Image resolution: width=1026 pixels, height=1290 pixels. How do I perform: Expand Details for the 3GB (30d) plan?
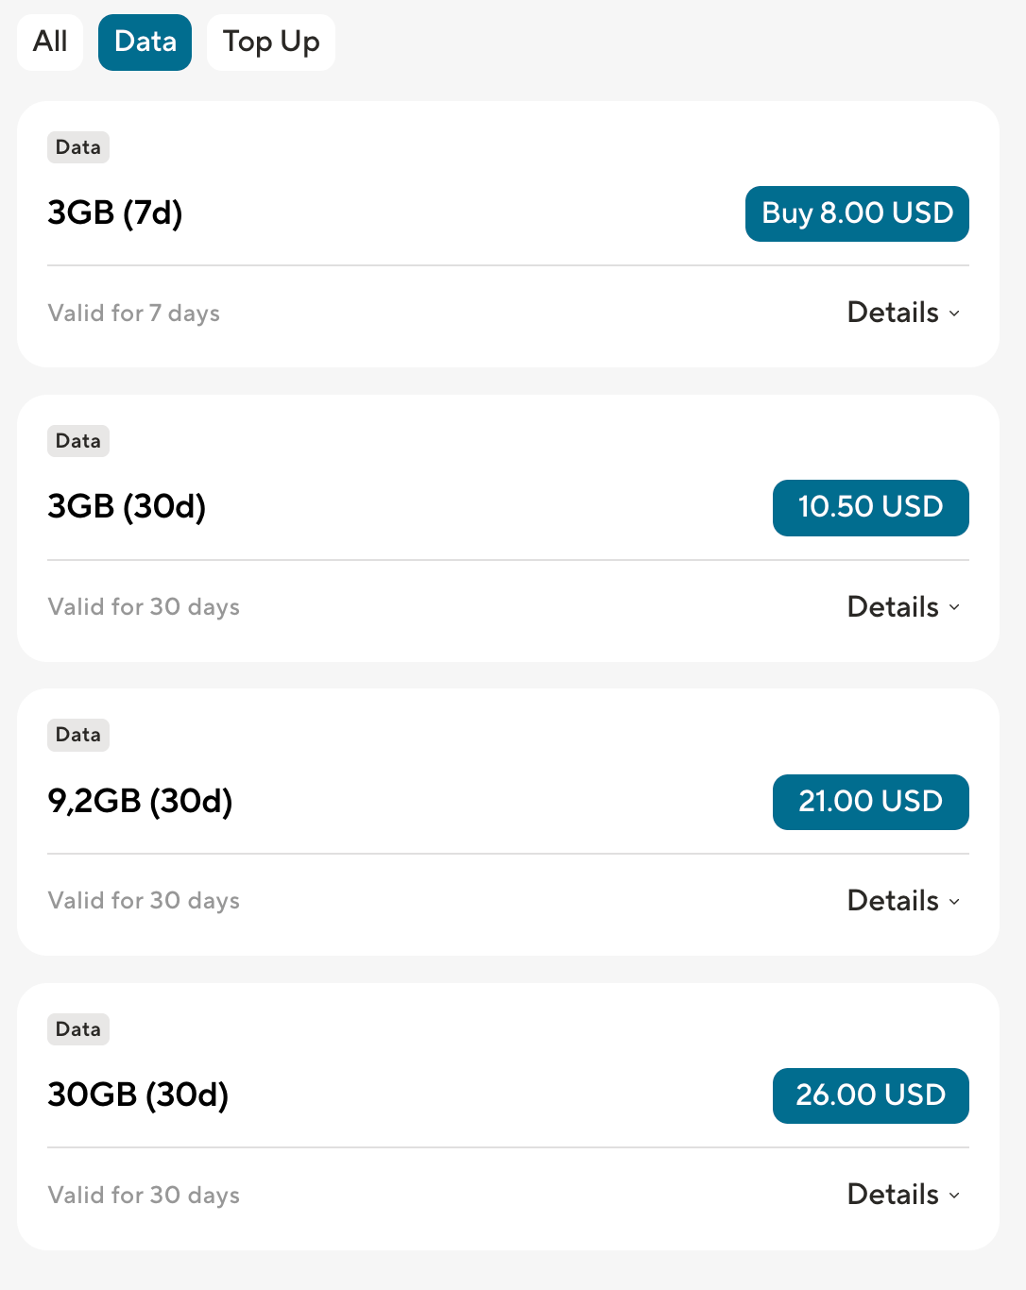click(893, 607)
